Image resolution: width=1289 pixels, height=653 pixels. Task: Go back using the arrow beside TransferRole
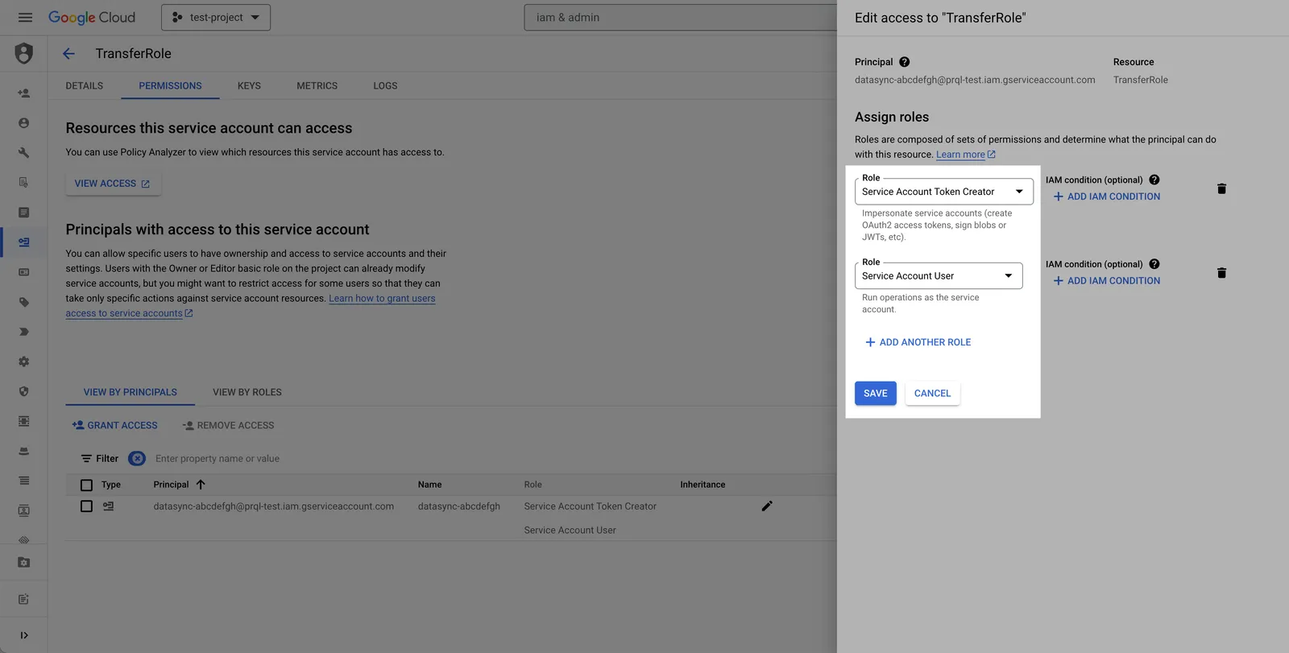click(68, 53)
